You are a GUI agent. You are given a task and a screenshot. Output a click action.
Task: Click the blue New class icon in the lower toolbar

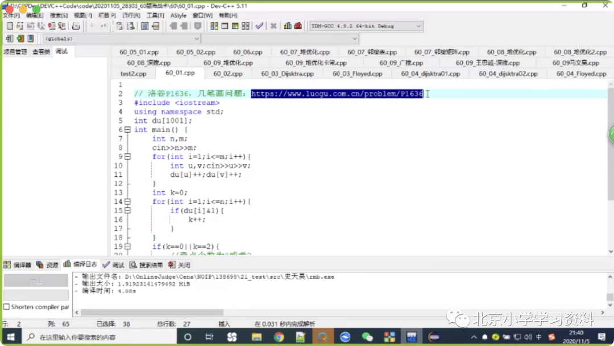(x=31, y=38)
